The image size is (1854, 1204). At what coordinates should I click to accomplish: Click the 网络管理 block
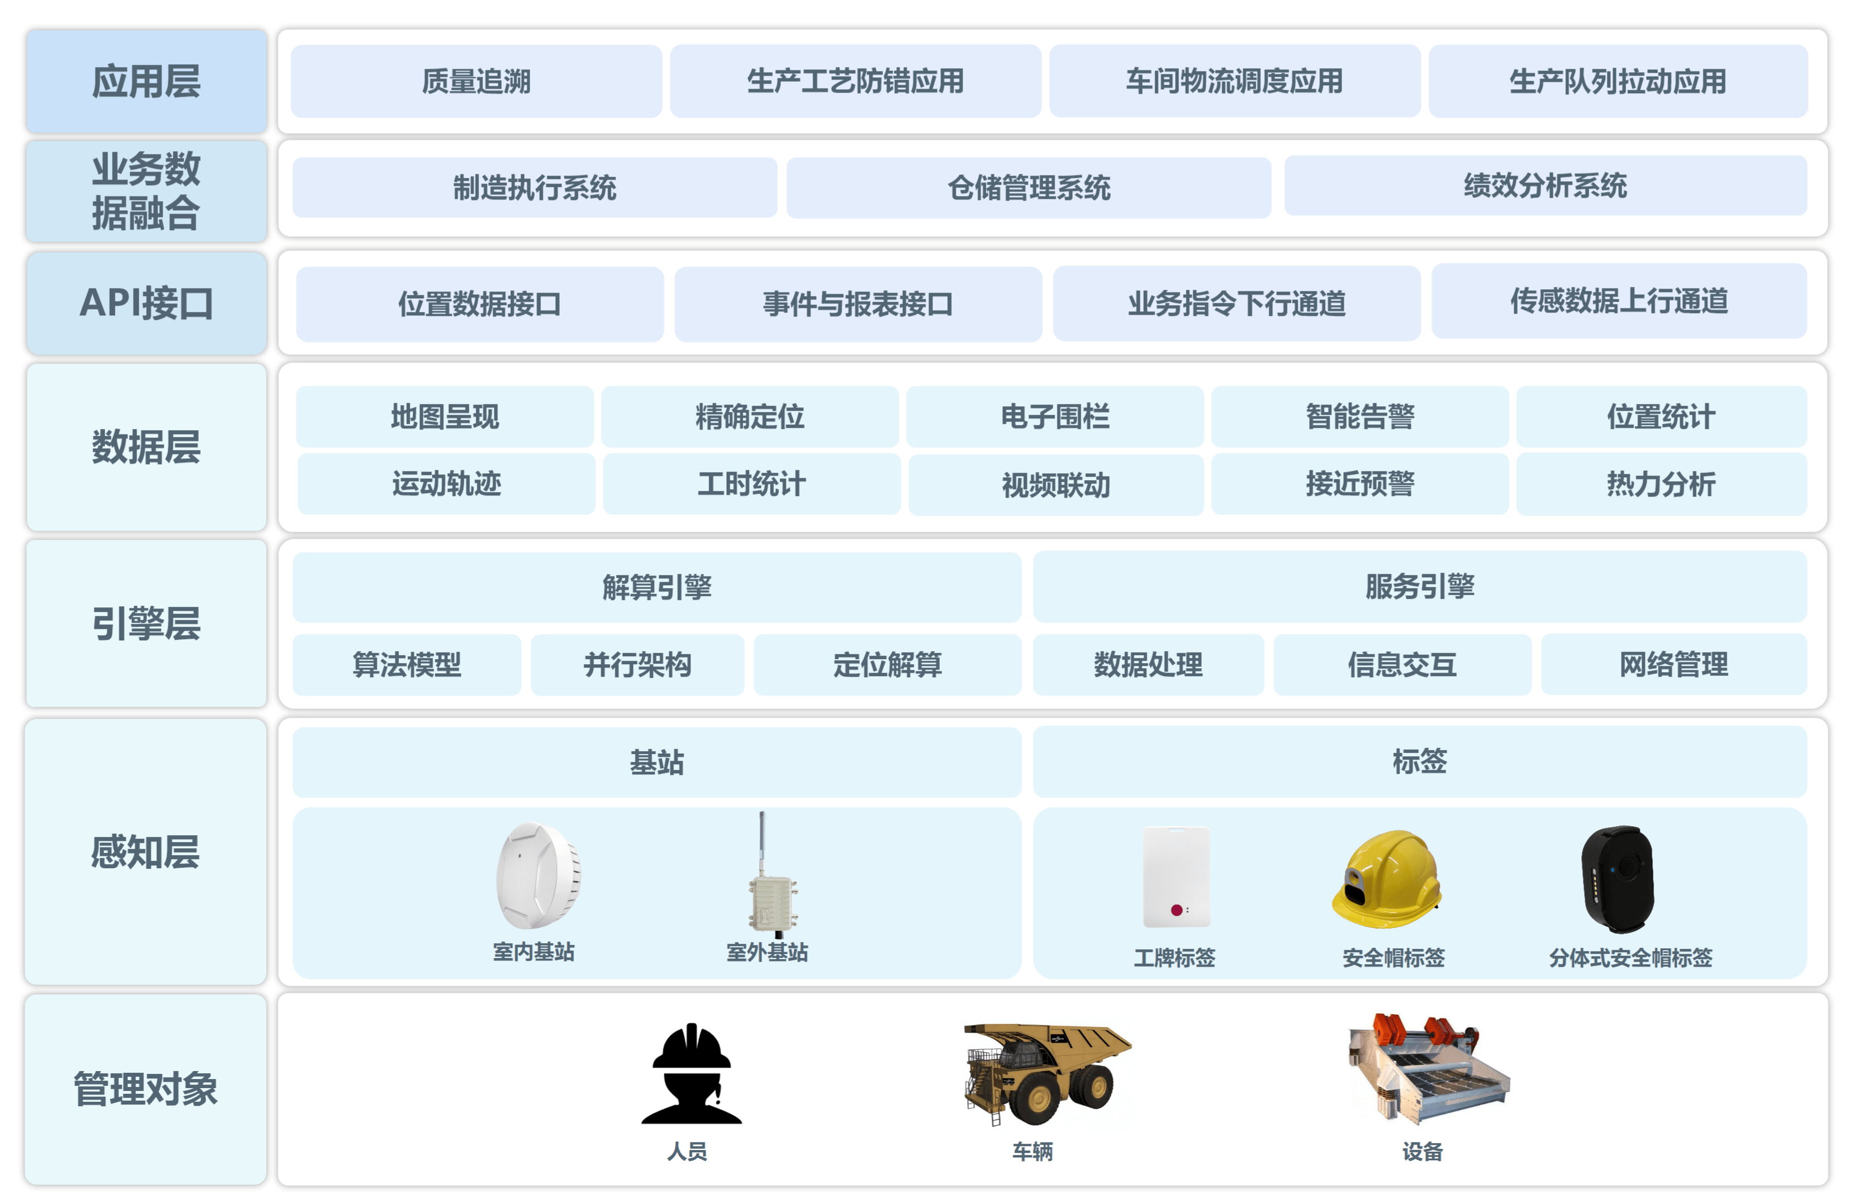tap(1674, 664)
